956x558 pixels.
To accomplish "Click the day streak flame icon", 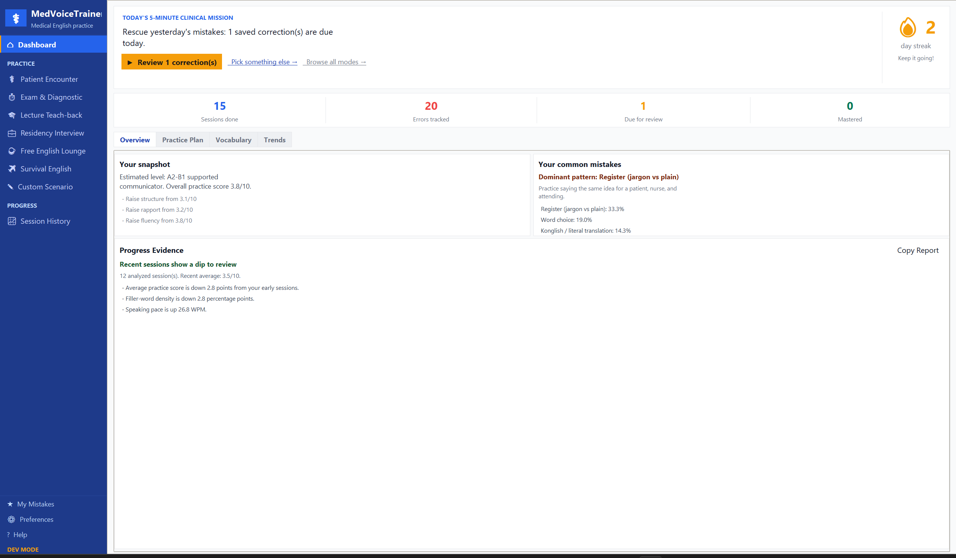I will pos(907,27).
